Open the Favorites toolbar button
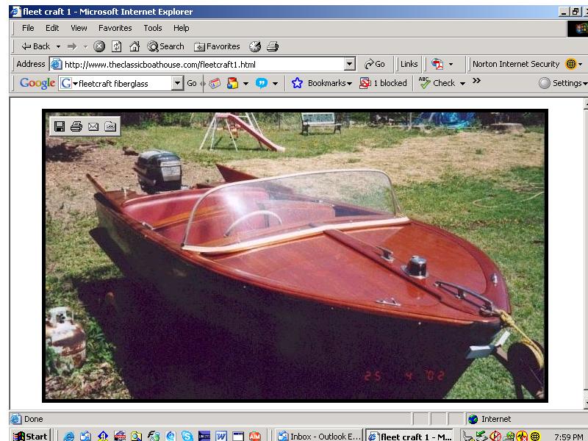Viewport: 588px width, 441px height. pyautogui.click(x=217, y=46)
